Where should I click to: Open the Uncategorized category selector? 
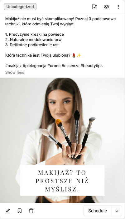click(x=20, y=7)
